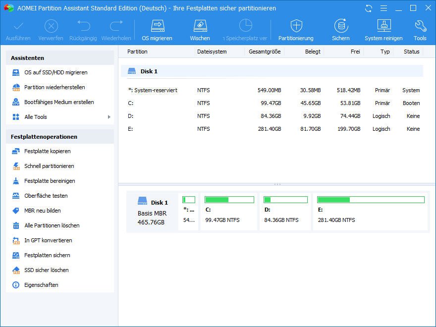436x327 pixels.
Task: Click Festplatte kopieren operation
Action: pyautogui.click(x=48, y=151)
